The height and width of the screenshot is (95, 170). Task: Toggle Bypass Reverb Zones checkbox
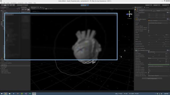148,29
